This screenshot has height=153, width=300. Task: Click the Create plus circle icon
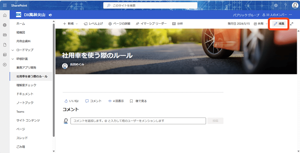coord(5,65)
